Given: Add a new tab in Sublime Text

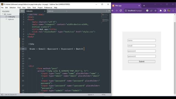Looking at the screenshot, I should pyautogui.click(x=107, y=11).
